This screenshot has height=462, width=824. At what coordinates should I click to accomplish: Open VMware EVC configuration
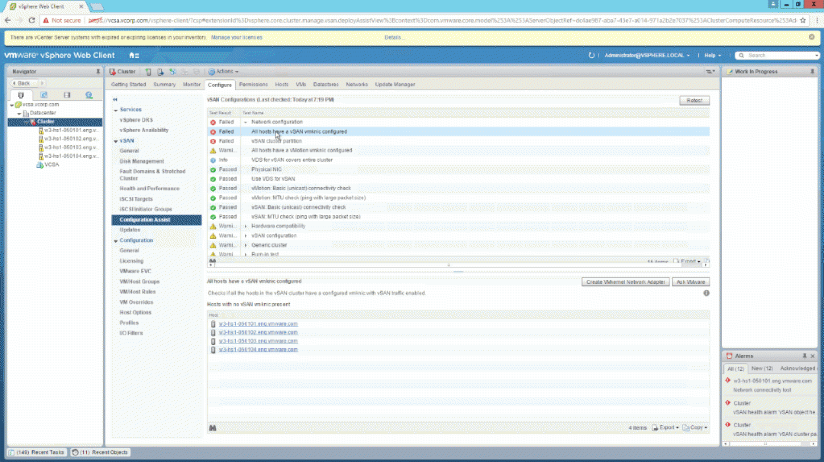coord(135,271)
